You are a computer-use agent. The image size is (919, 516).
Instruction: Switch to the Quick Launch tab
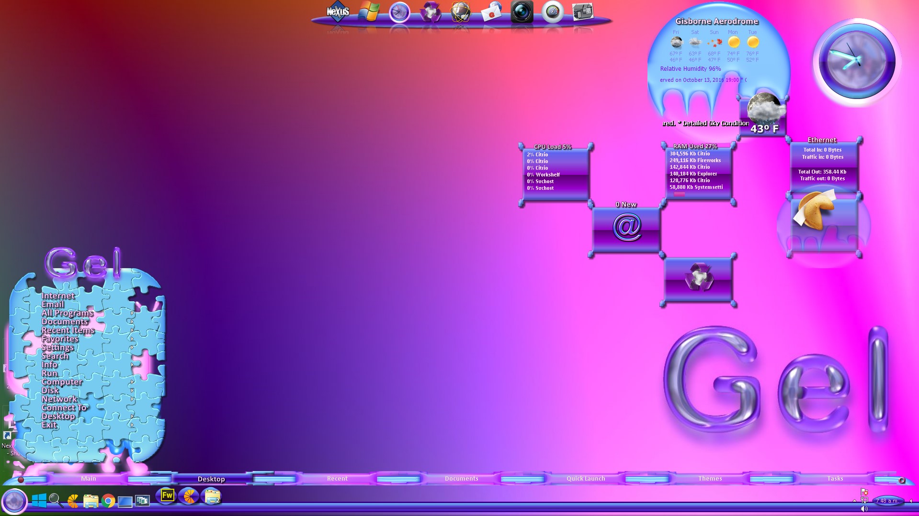click(x=586, y=479)
